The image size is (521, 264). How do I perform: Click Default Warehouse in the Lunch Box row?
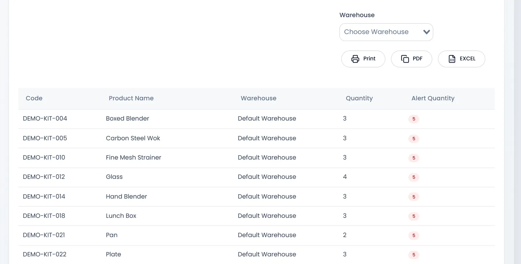(x=267, y=216)
